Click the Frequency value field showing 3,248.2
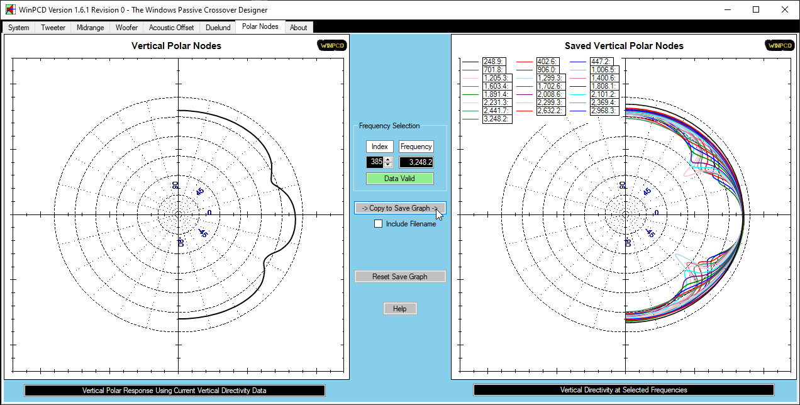The image size is (800, 405). click(x=416, y=162)
